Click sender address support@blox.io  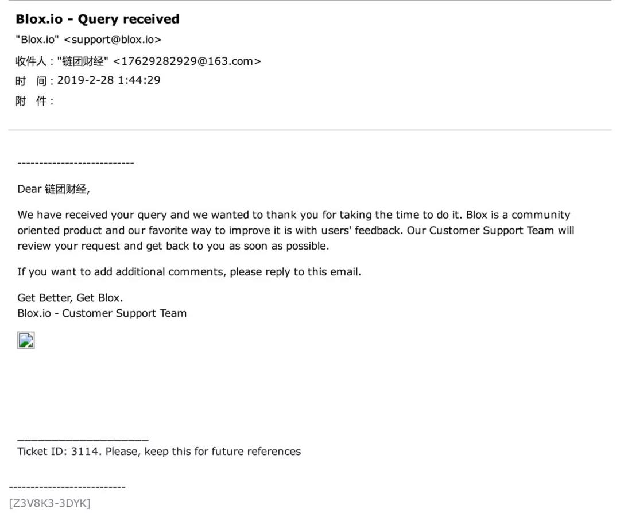113,40
